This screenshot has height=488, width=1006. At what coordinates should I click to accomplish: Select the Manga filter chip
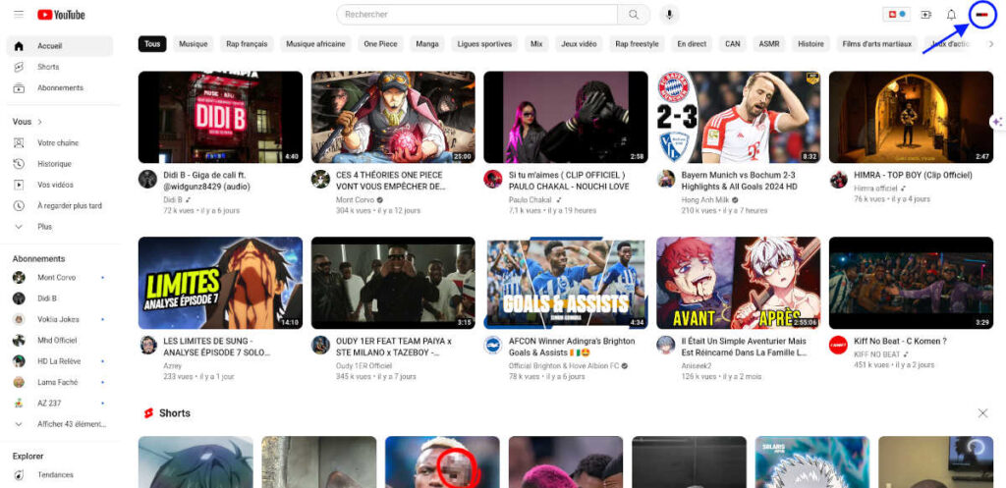427,44
